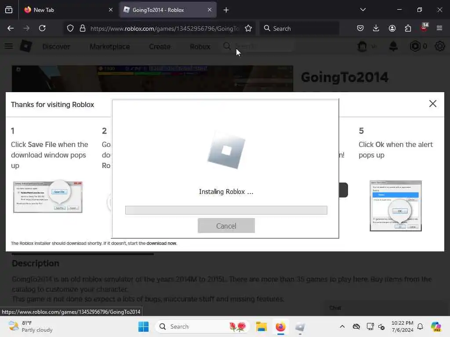Click the Roblox site search field
The image size is (450, 337).
258,46
